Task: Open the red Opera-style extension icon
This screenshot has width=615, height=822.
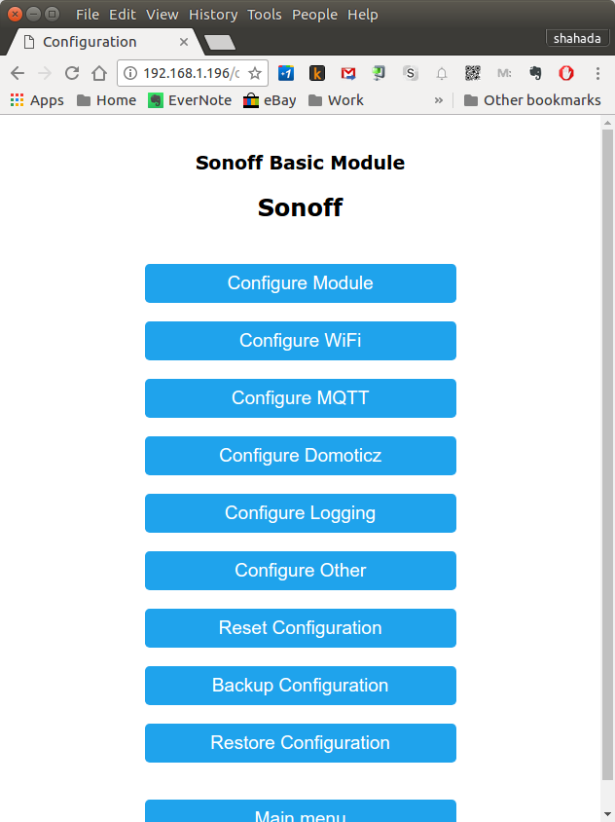Action: (566, 73)
